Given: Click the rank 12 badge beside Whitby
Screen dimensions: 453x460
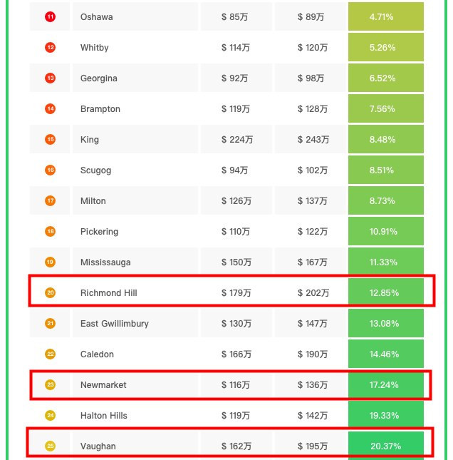Looking at the screenshot, I should click(x=50, y=47).
